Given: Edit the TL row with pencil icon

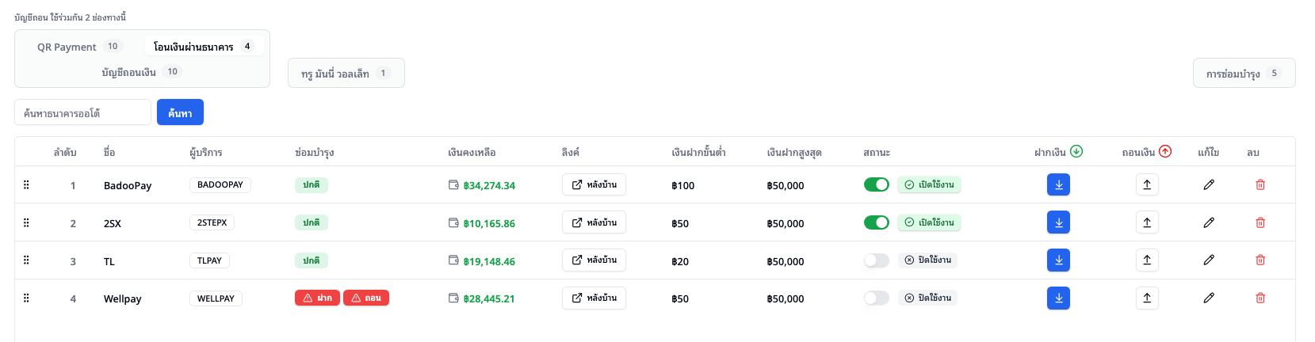Looking at the screenshot, I should point(1208,260).
